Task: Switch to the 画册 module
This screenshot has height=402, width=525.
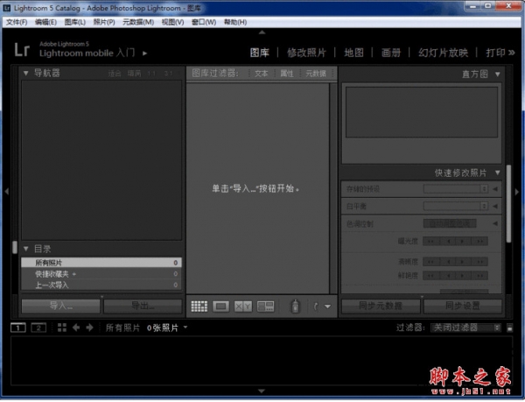Action: [391, 53]
